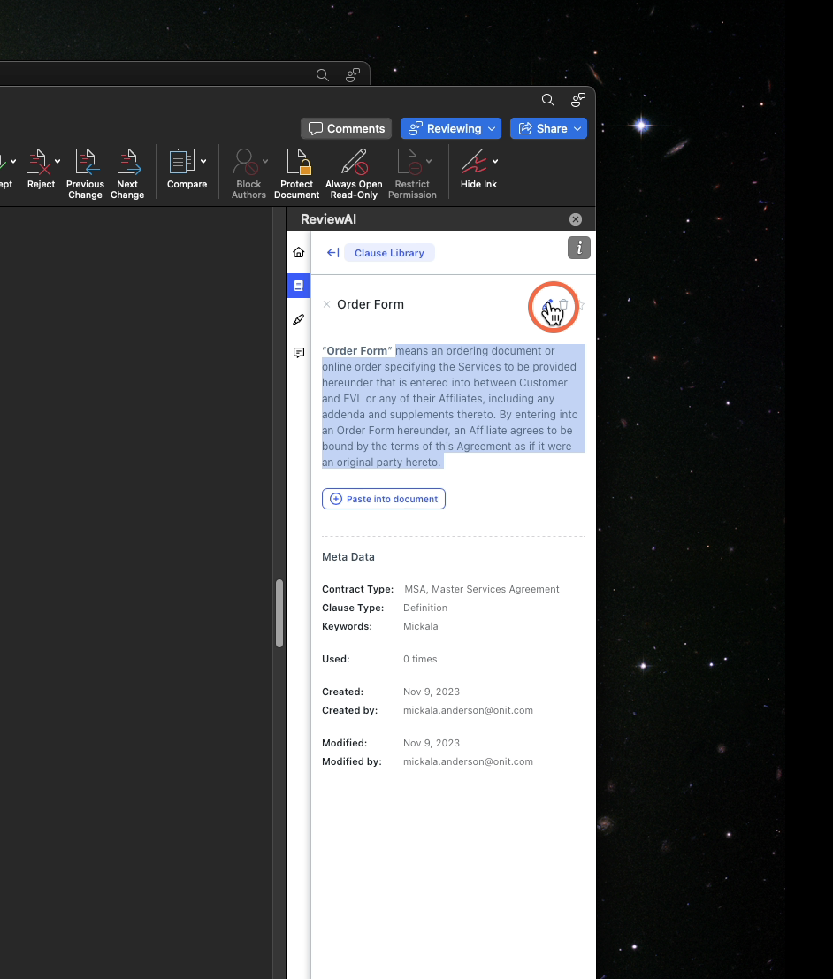Go to Next Change
The height and width of the screenshot is (979, 833).
(x=127, y=173)
